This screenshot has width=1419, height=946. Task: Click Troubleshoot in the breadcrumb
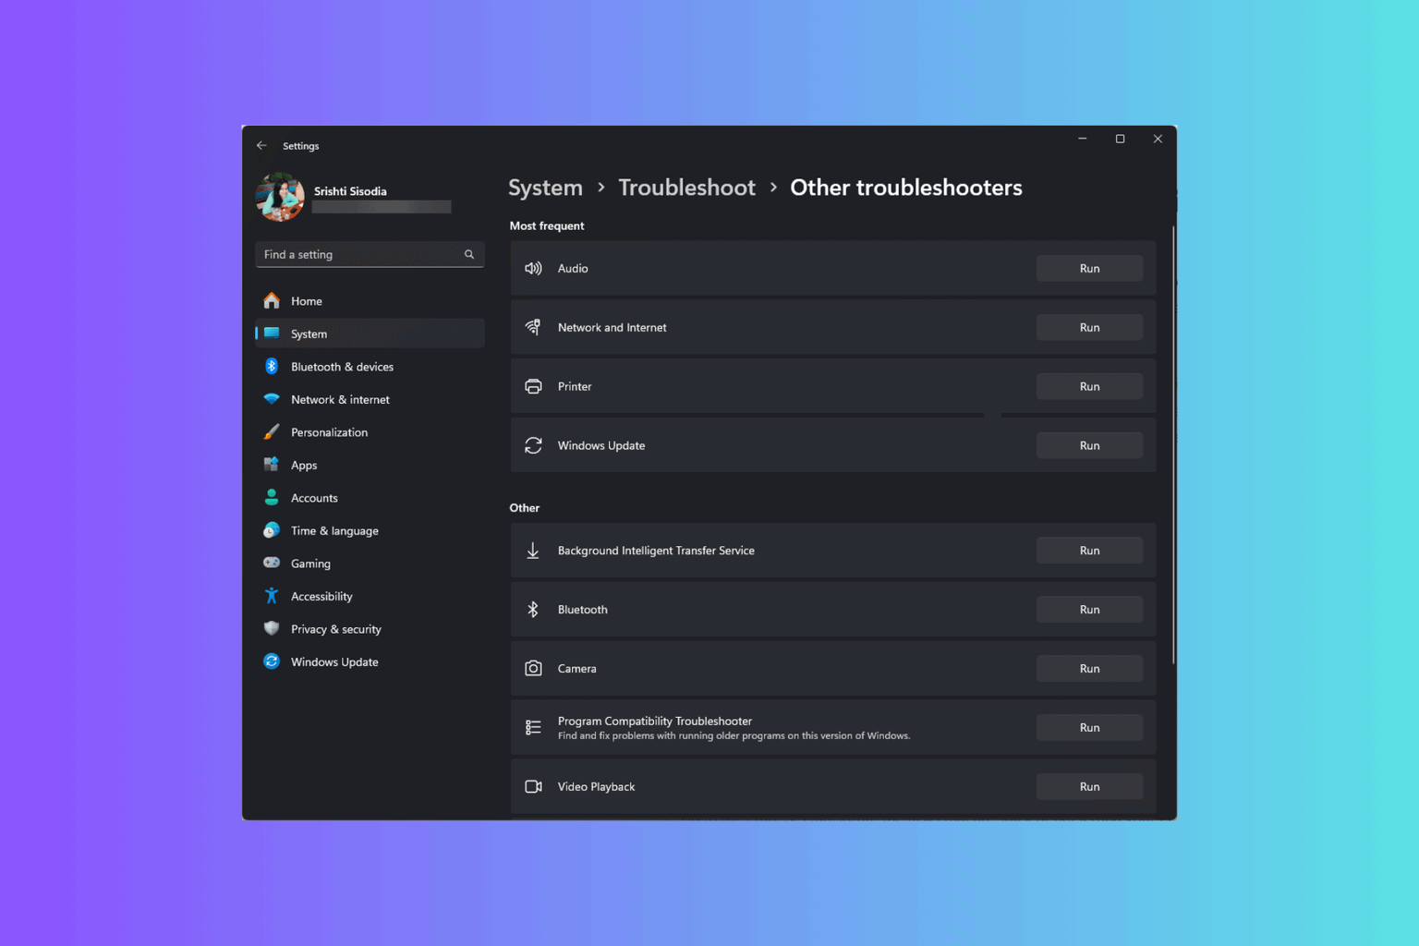[686, 188]
